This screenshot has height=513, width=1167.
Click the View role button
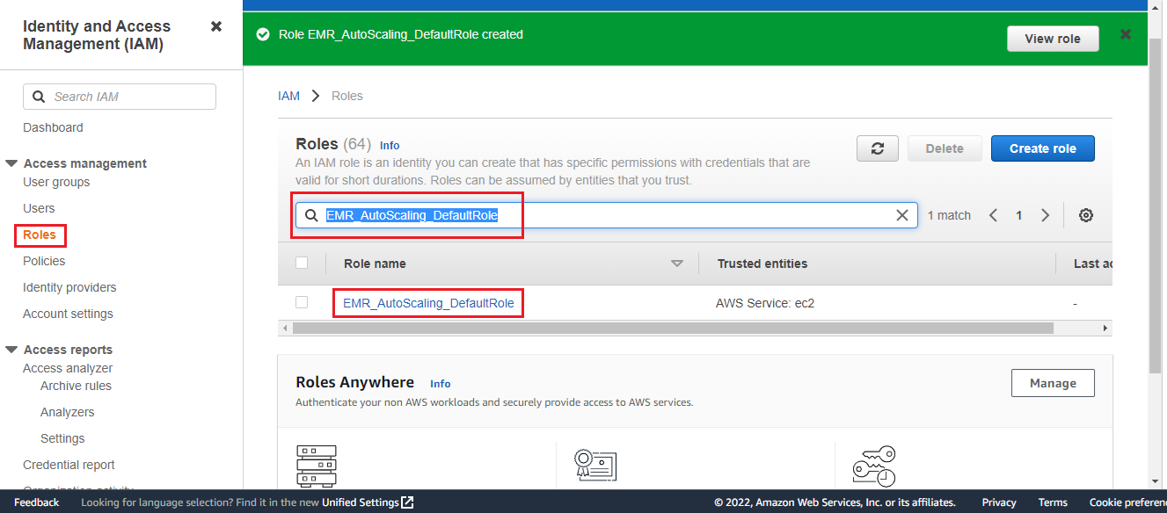[1052, 39]
